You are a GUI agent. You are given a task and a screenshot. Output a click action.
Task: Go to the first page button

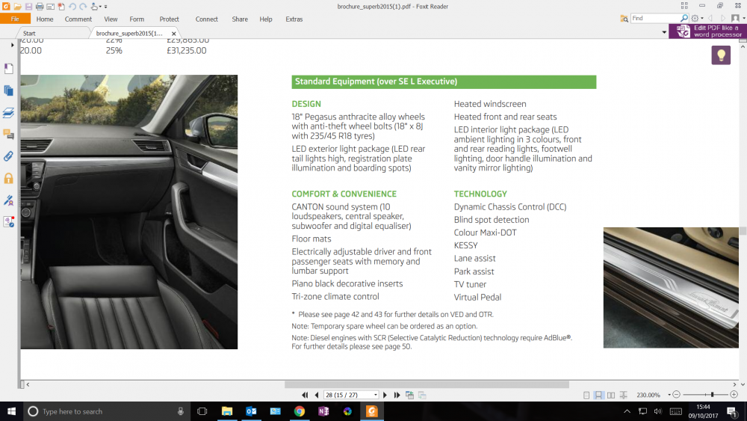pyautogui.click(x=305, y=395)
